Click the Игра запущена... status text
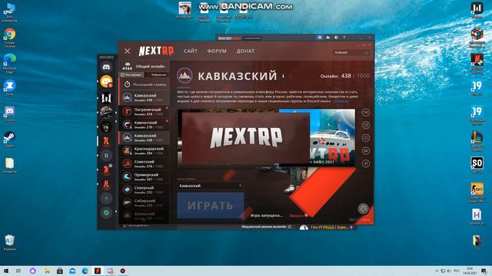Screen dimensions: 492x276 pyautogui.click(x=267, y=215)
